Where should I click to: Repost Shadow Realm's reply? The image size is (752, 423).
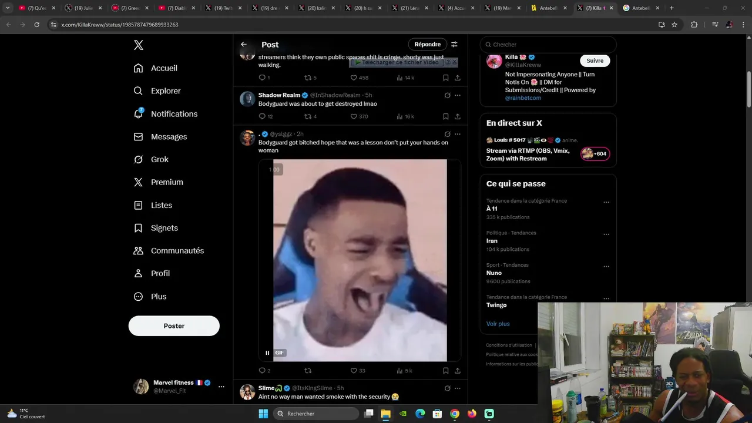pos(310,116)
